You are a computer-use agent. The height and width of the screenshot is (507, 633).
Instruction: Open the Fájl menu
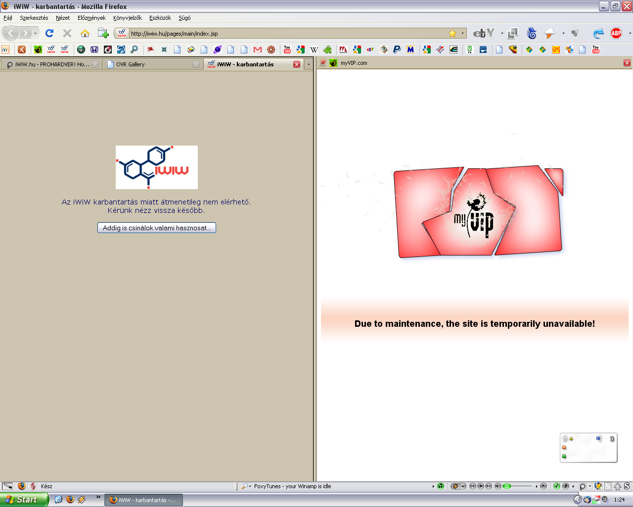tap(8, 18)
